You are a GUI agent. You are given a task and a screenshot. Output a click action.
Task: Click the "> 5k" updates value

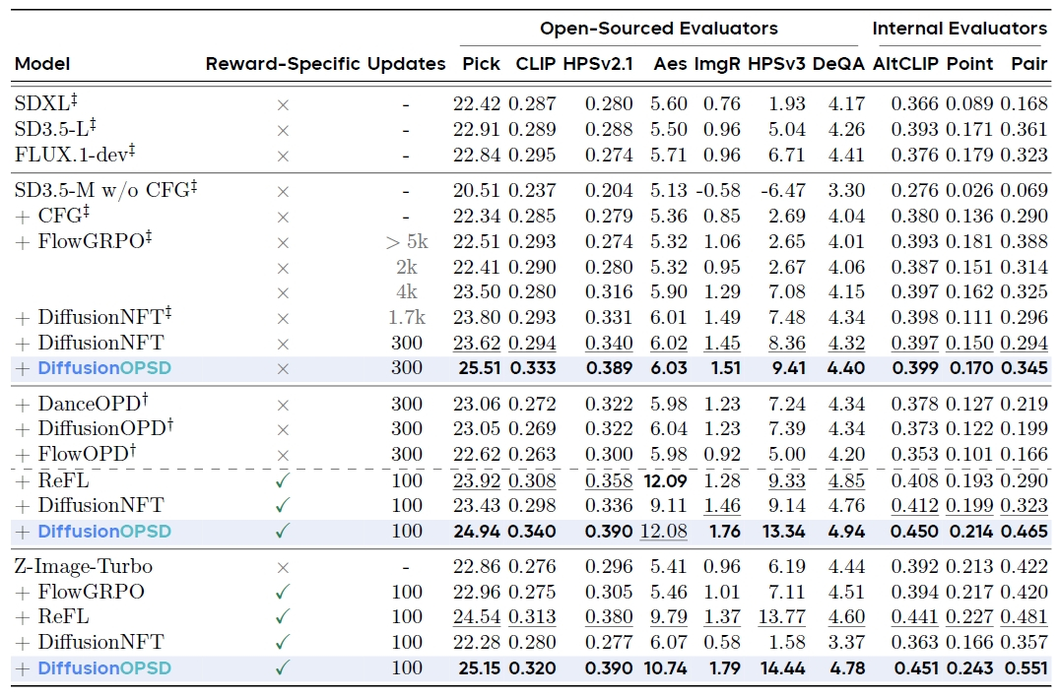(407, 241)
